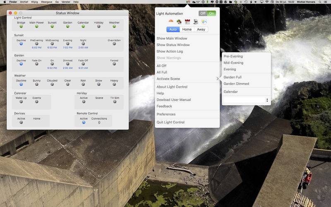Select the Auto mode segment
Viewport: 331px width, 207px height.
(x=173, y=29)
